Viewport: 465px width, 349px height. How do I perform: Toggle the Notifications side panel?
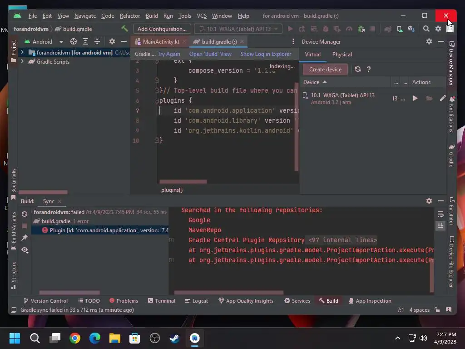coord(451,114)
